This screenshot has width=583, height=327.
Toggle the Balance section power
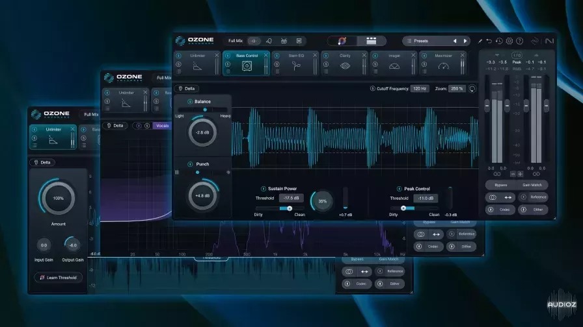(189, 102)
